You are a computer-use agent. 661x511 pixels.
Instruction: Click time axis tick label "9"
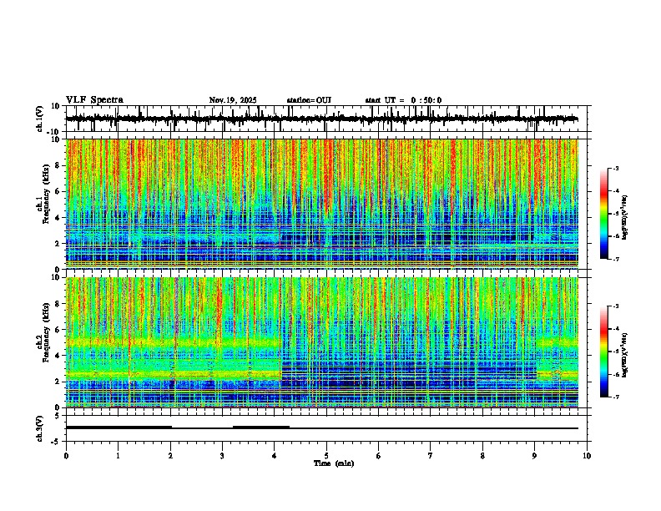534,456
